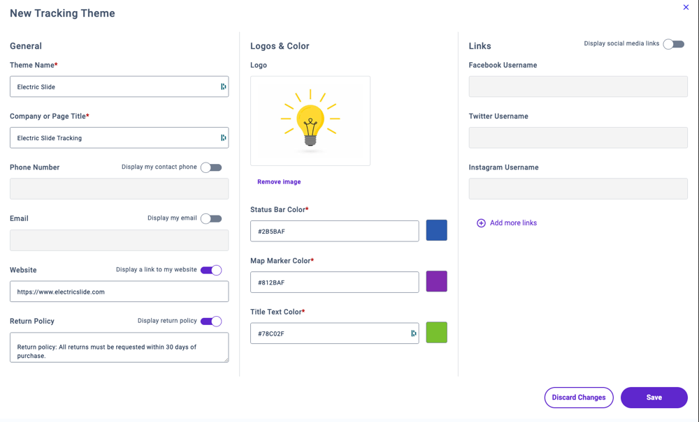Disable the Display return policy switch
The image size is (699, 422).
211,321
